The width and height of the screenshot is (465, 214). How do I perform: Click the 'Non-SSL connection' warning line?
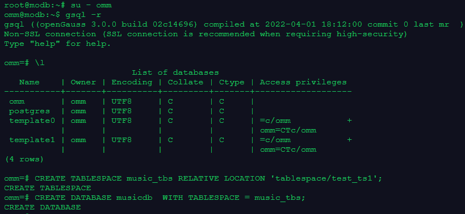tap(206, 35)
